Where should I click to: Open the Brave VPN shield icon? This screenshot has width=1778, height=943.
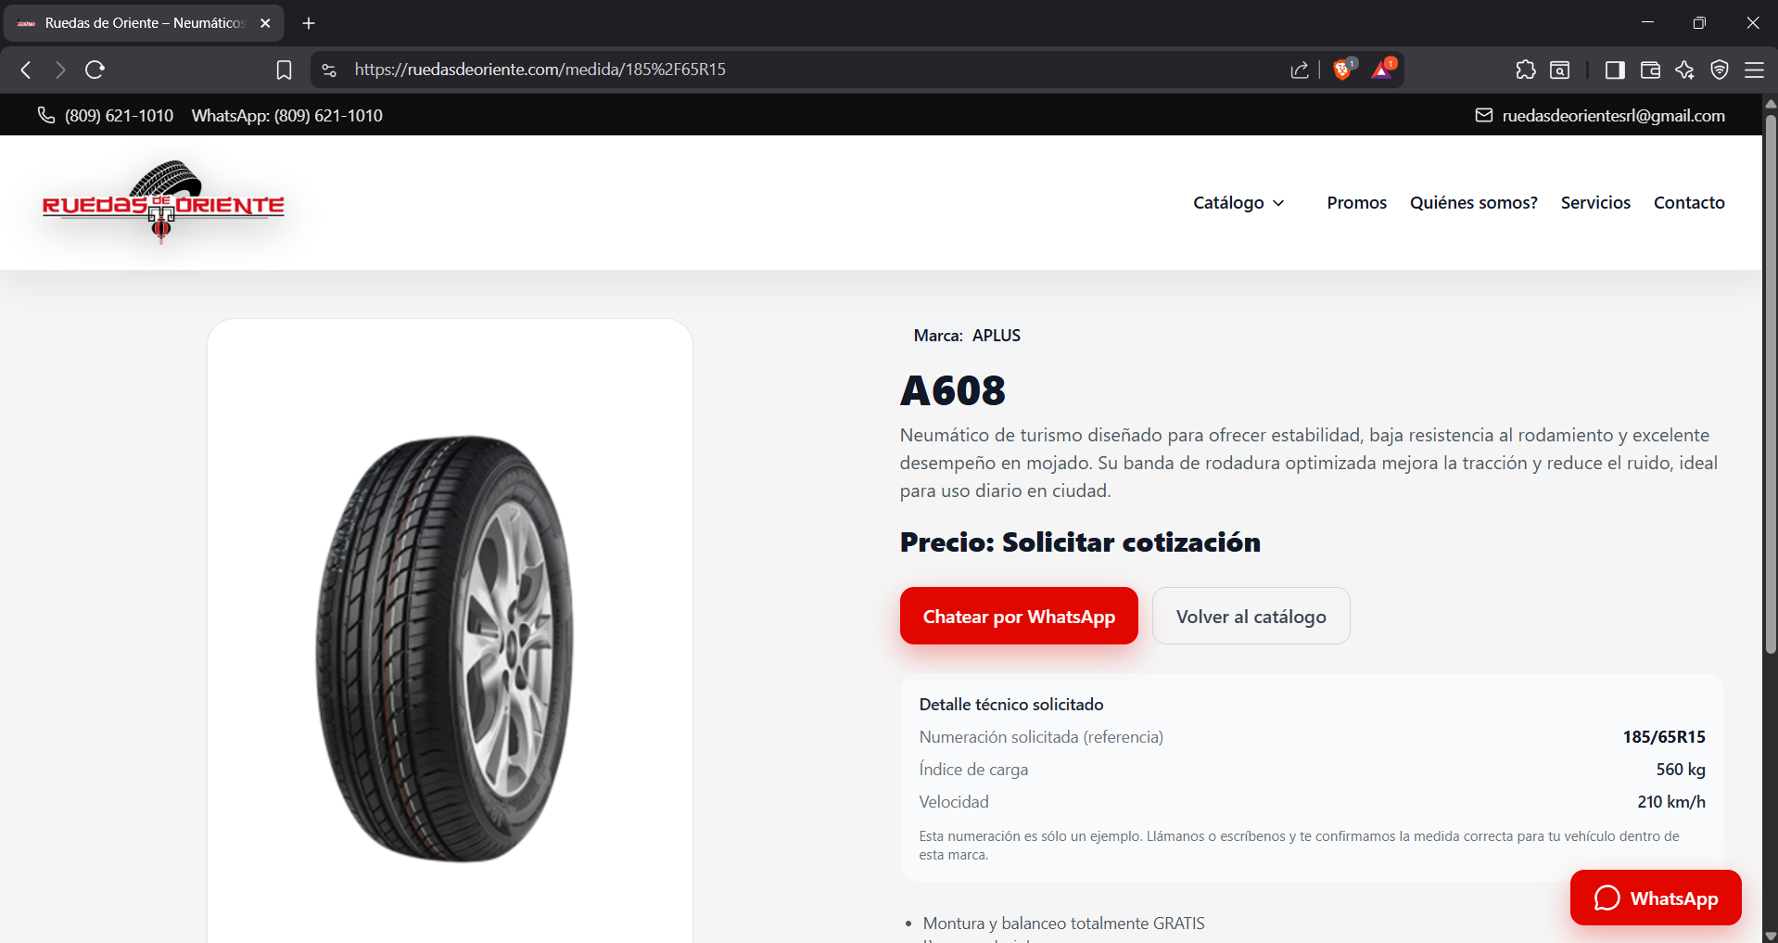[1720, 70]
